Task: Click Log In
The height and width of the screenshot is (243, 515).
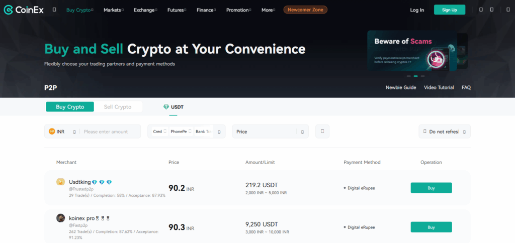Action: click(x=417, y=10)
